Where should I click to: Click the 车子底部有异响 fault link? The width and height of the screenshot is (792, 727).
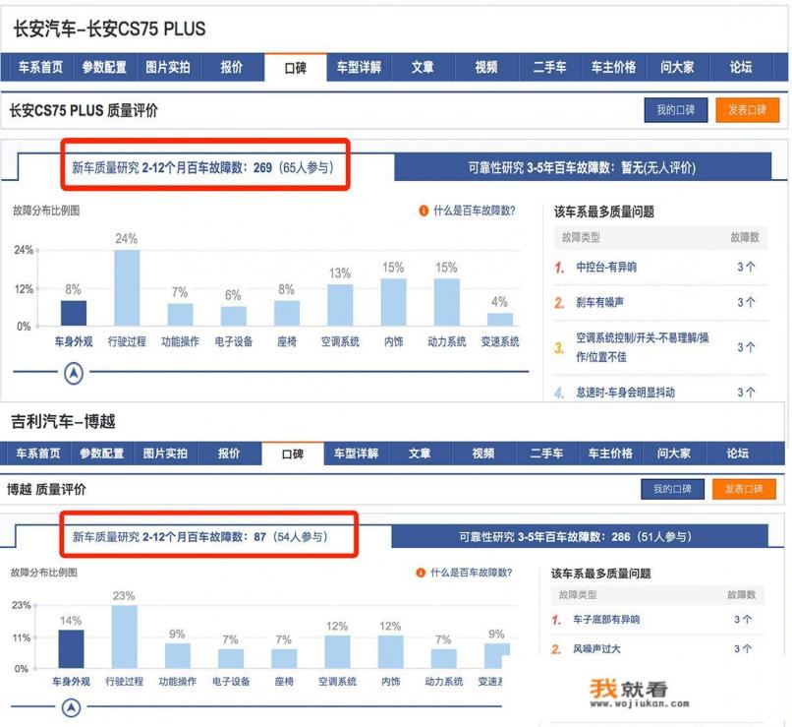606,620
